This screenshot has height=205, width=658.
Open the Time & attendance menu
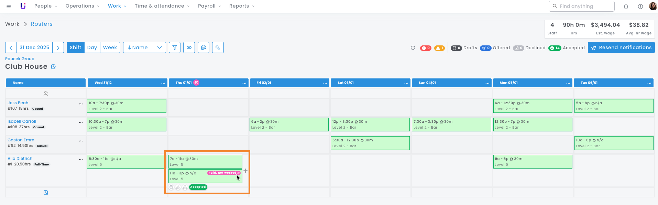point(162,6)
